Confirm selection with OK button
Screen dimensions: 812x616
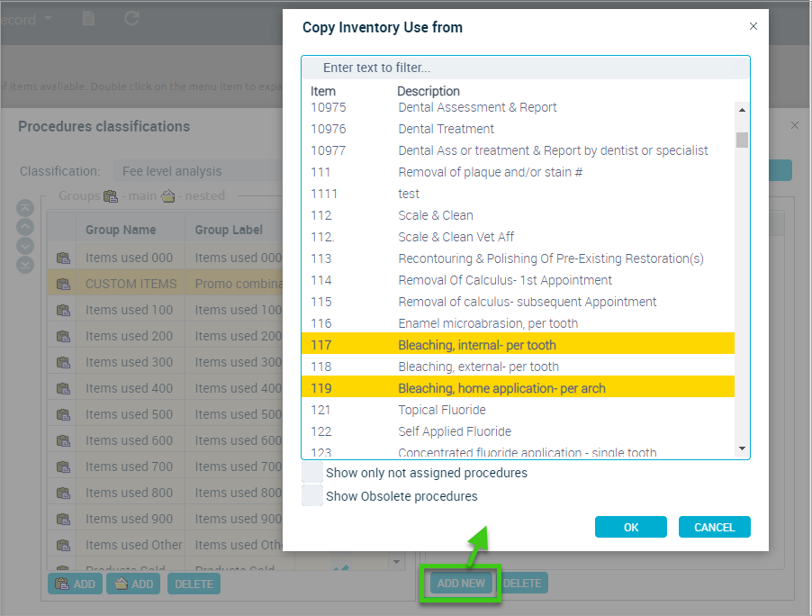(631, 528)
